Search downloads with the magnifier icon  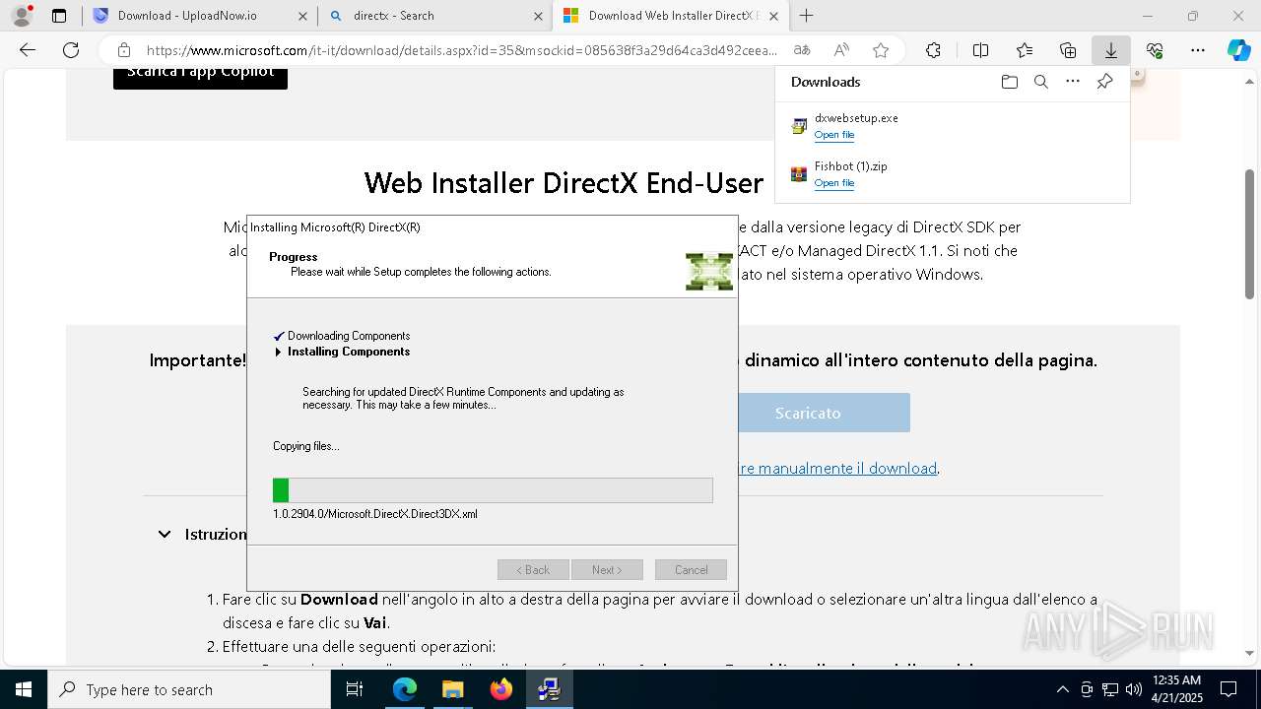point(1040,82)
